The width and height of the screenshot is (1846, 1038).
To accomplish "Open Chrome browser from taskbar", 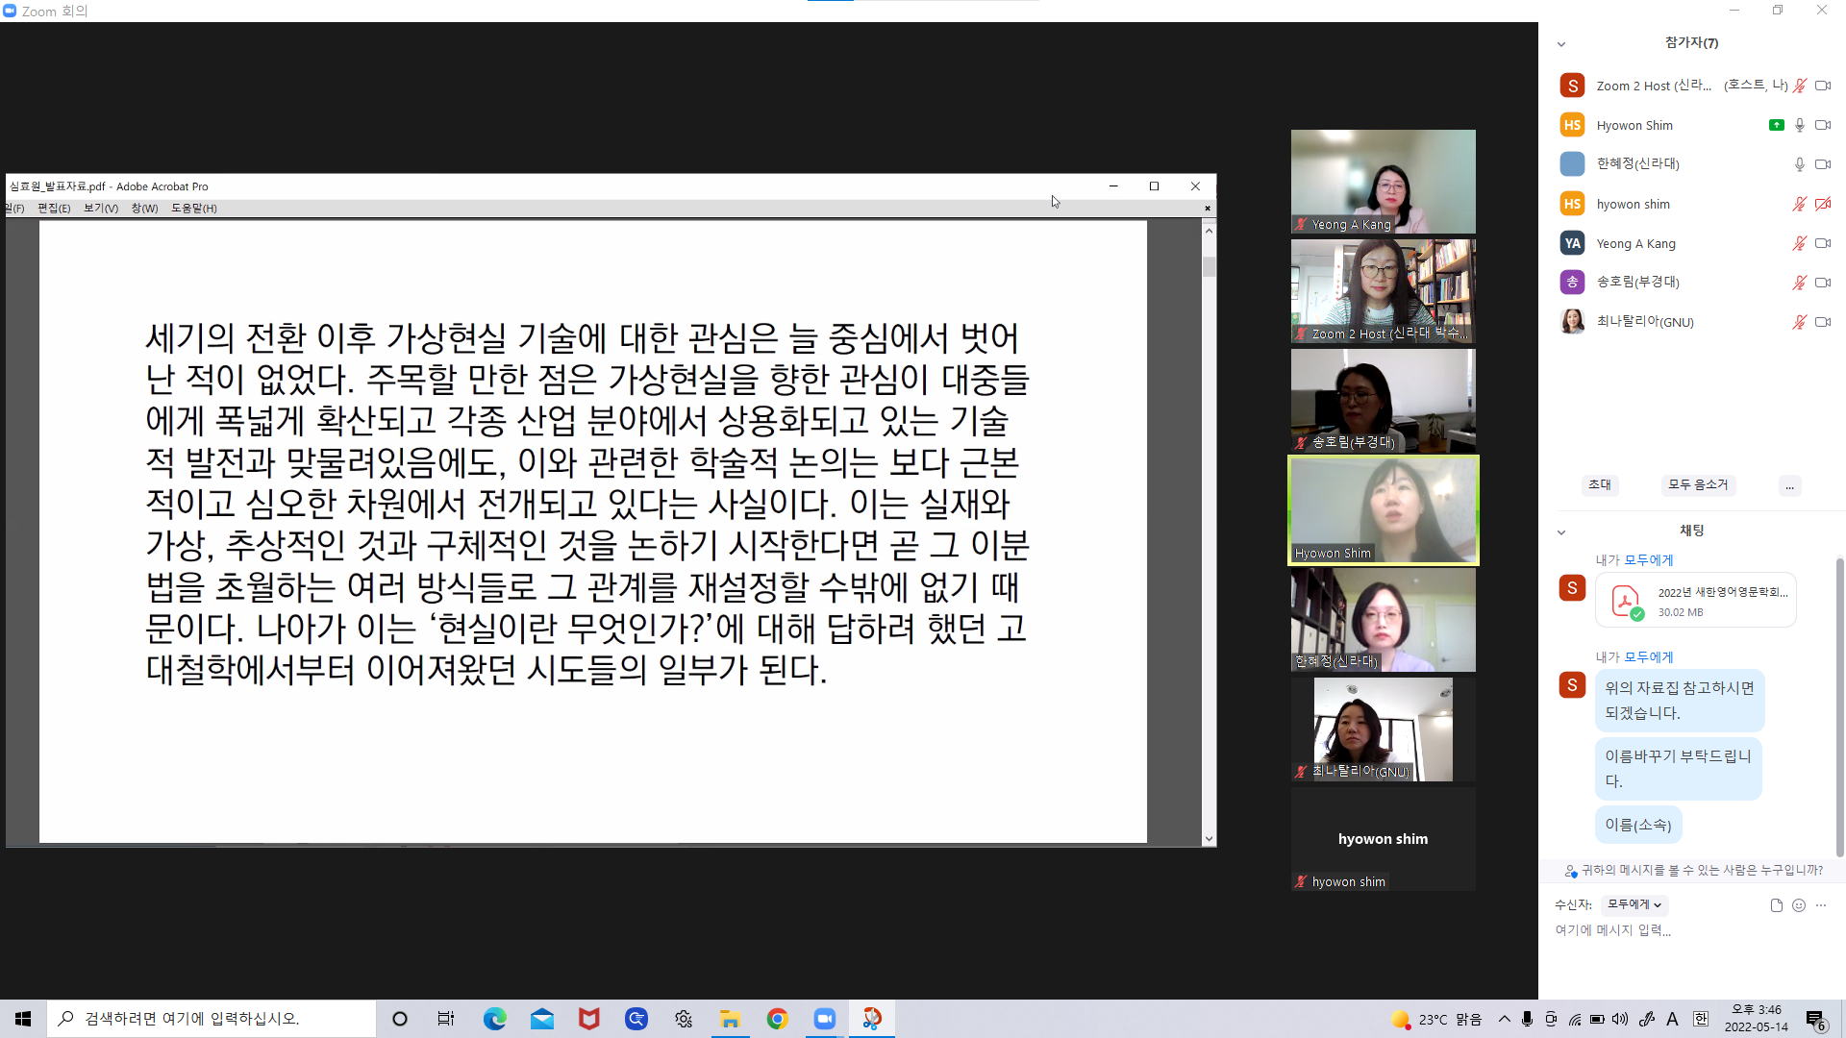I will click(778, 1019).
